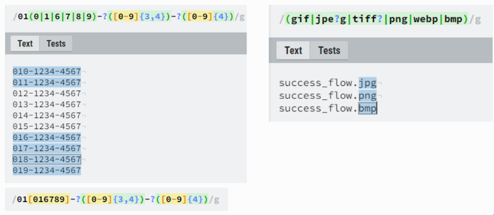Image resolution: width=494 pixels, height=215 pixels.
Task: Select the highlighted match 018-1234-4567
Action: [x=47, y=159]
